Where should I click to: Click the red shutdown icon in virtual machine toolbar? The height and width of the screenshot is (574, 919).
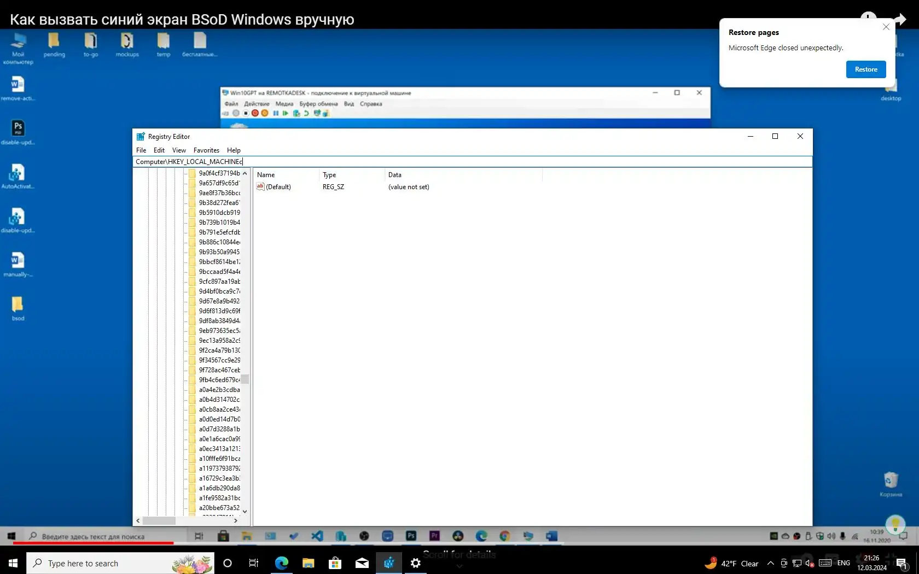pyautogui.click(x=255, y=113)
